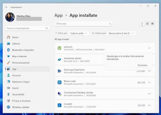
Task: Open options menu for Contatti
Action: tap(149, 105)
